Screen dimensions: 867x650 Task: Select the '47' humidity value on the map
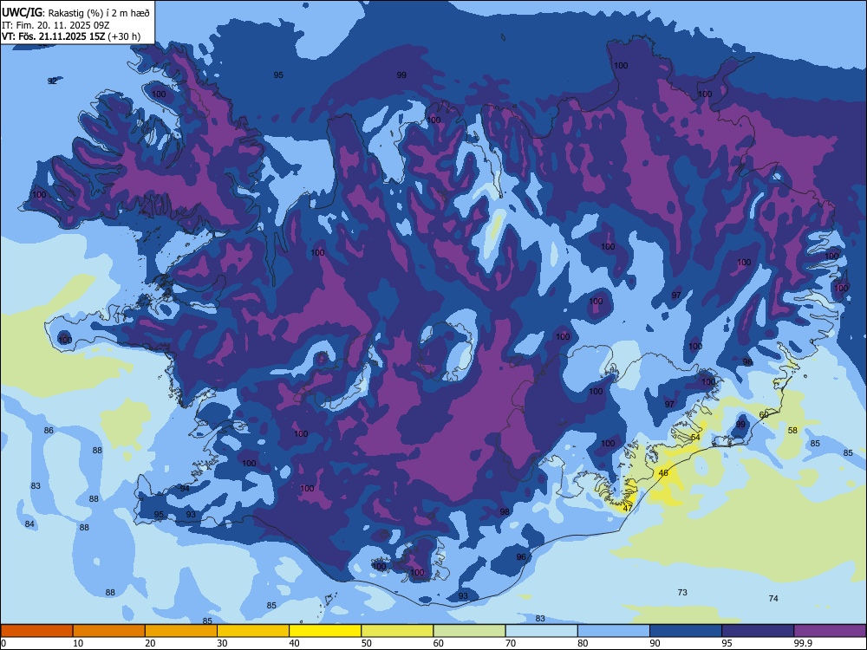point(628,509)
